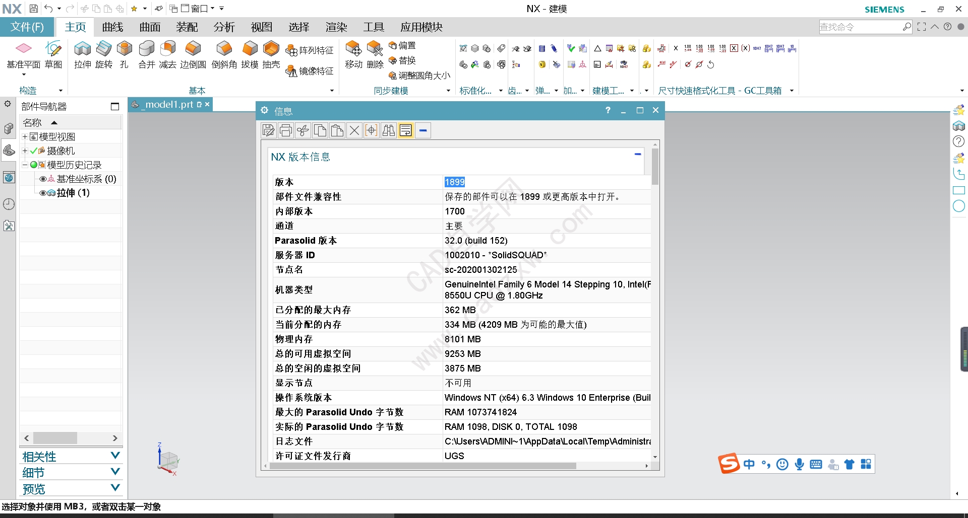Screen dimensions: 968x518
Task: Open the 基准平面 dropdown arrow
Action: click(24, 75)
